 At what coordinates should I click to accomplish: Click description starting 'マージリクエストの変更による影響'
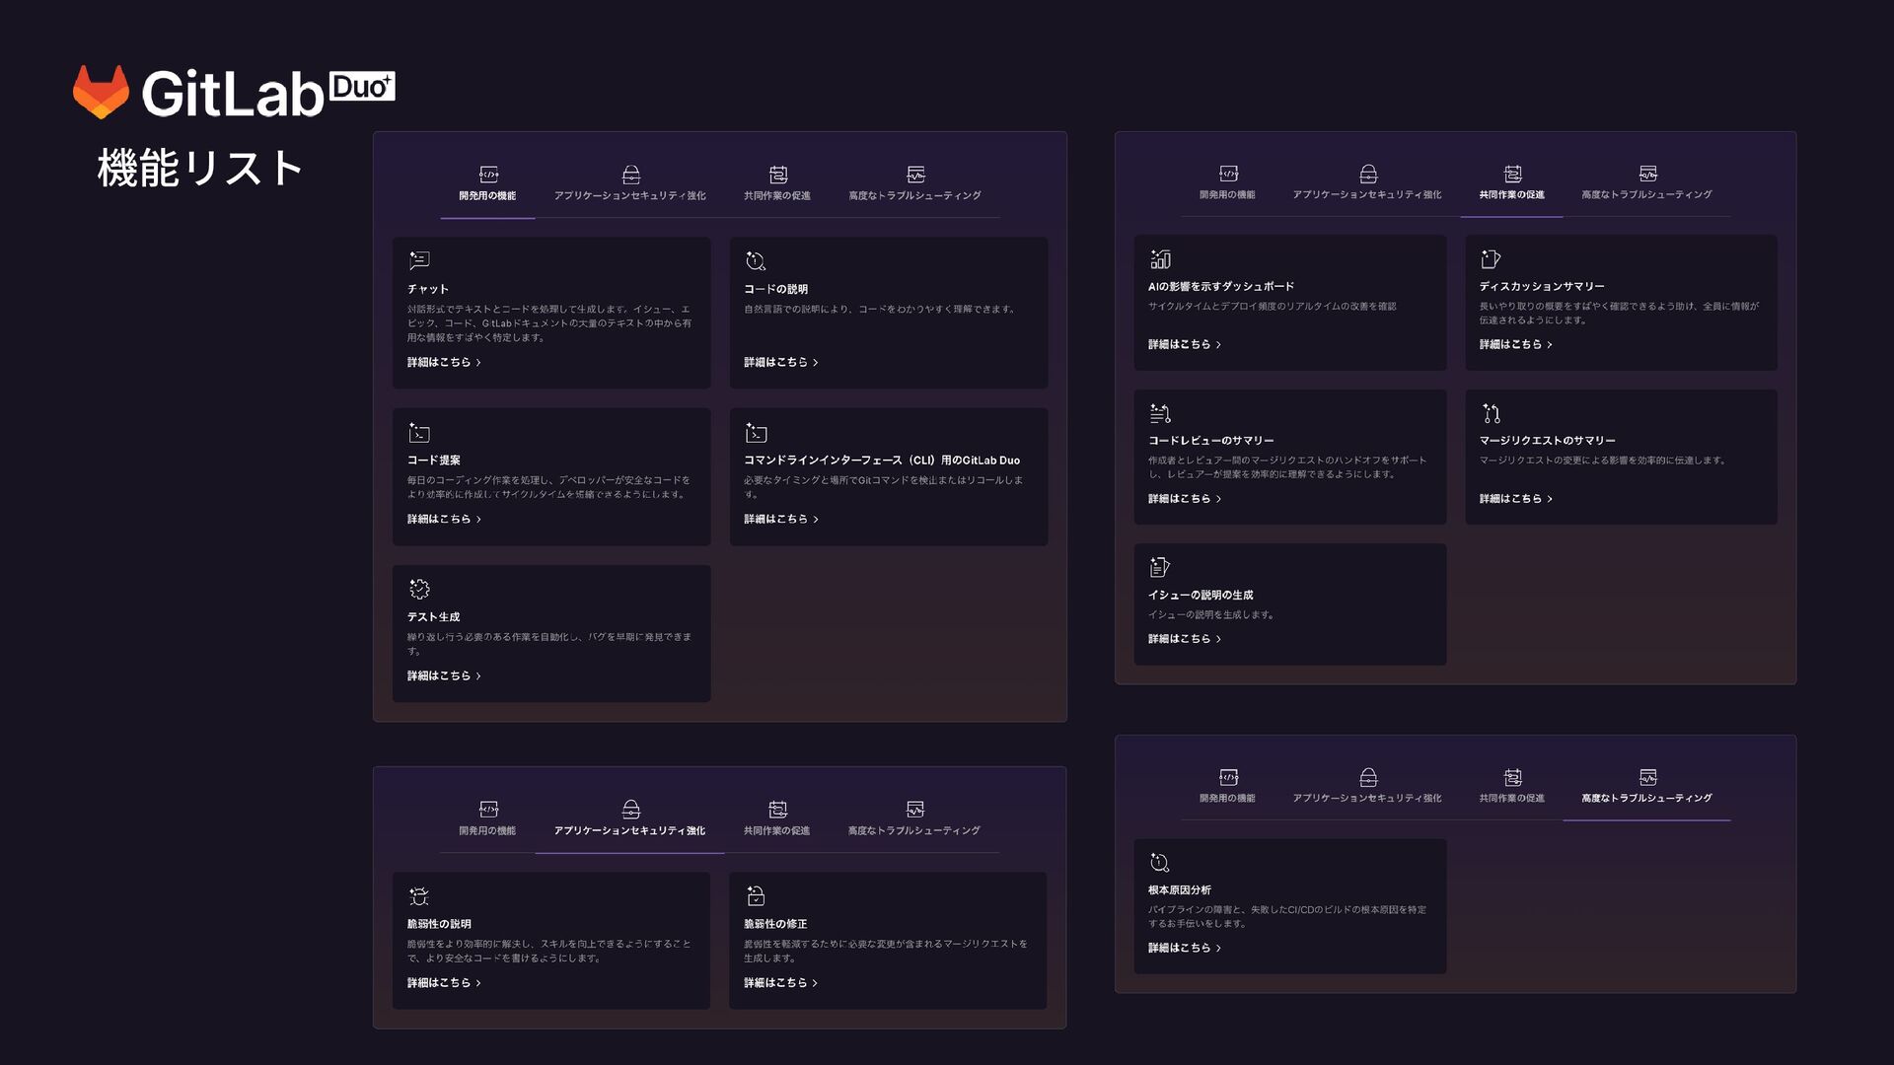[x=1603, y=461]
